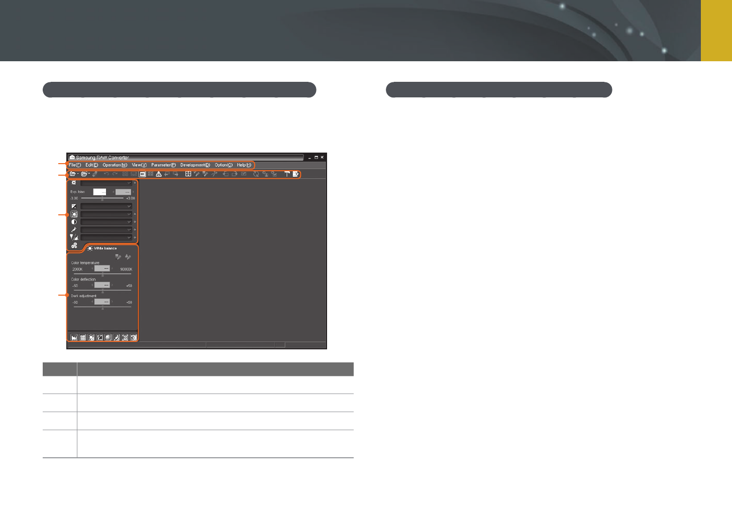Image resolution: width=732 pixels, height=518 pixels.
Task: Open the File menu
Action: pyautogui.click(x=75, y=165)
